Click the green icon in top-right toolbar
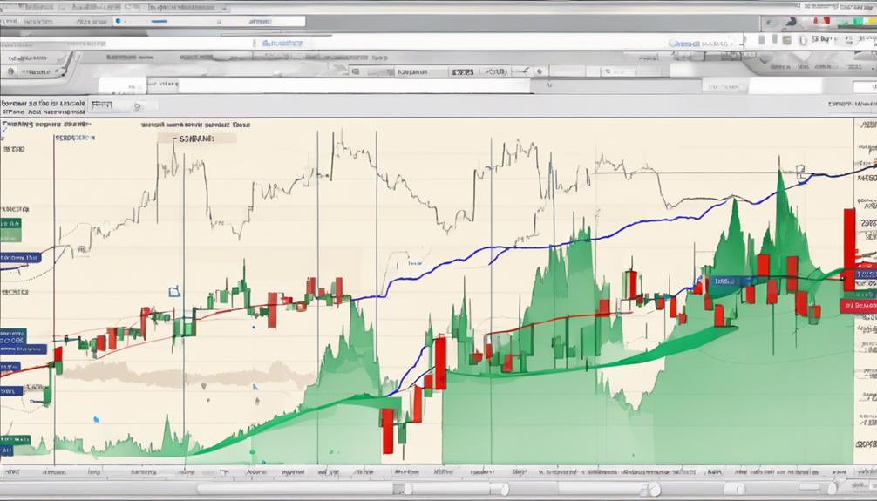Screen dimensions: 877x501 point(857,21)
